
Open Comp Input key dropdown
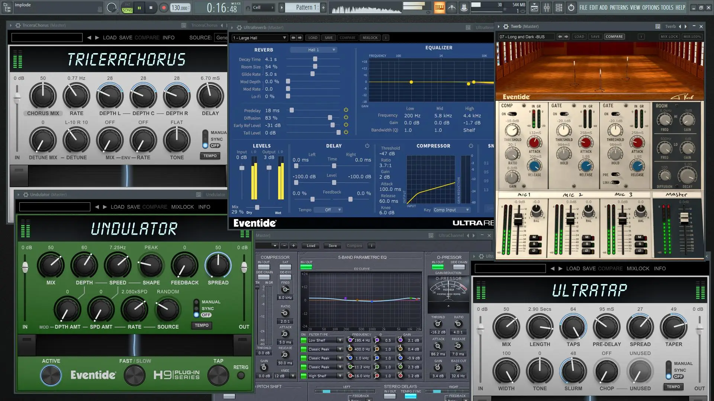pos(451,210)
